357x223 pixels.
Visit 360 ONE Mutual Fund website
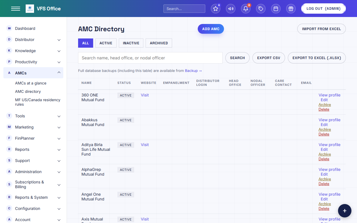145,95
